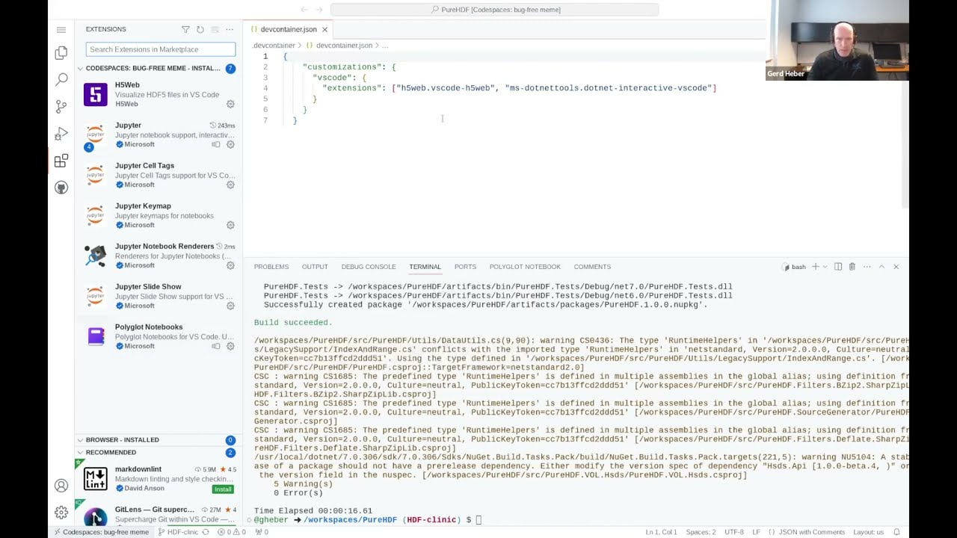Screen dimensions: 957x538
Task: Install the markdownlint extension
Action: [223, 489]
